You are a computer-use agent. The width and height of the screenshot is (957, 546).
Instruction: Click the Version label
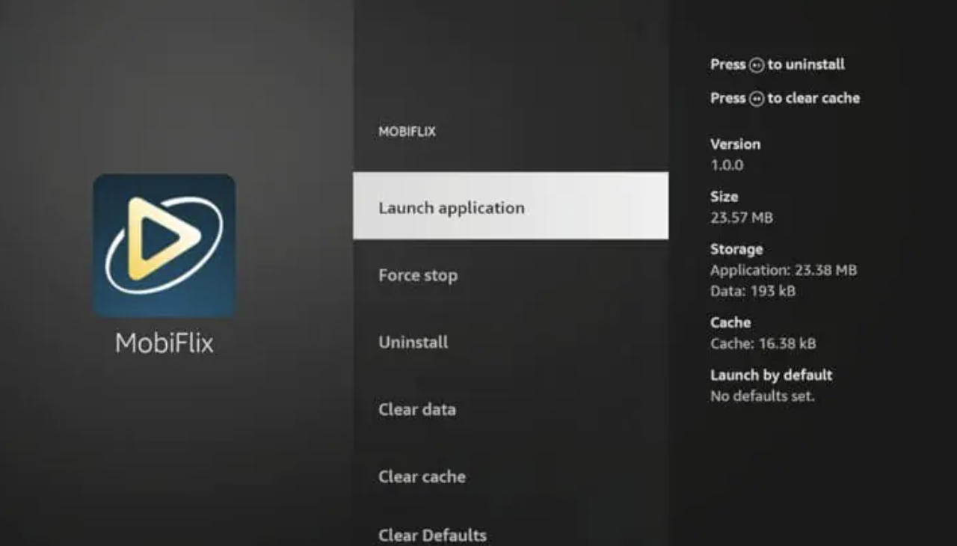click(x=735, y=144)
